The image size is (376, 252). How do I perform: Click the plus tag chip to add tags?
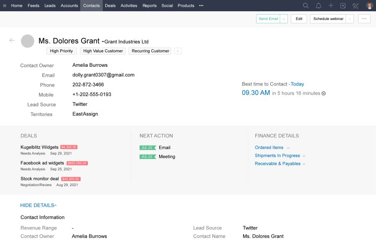point(177,50)
